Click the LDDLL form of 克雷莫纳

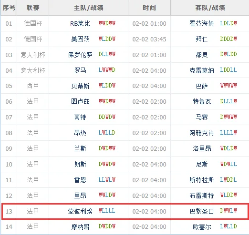(x=228, y=70)
